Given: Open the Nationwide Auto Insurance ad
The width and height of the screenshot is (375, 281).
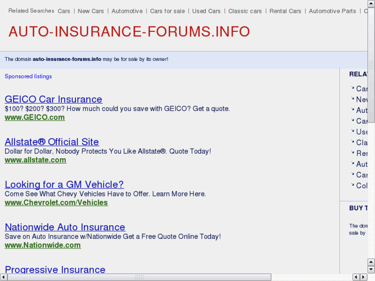Looking at the screenshot, I should pyautogui.click(x=65, y=227).
